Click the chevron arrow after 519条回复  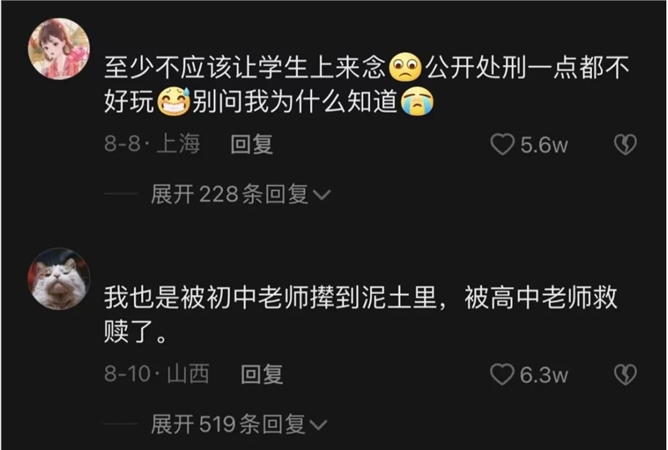(318, 425)
